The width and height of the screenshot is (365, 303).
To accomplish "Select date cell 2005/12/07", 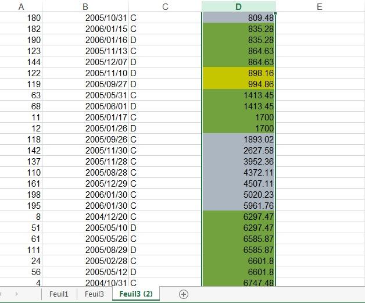I will pos(85,62).
